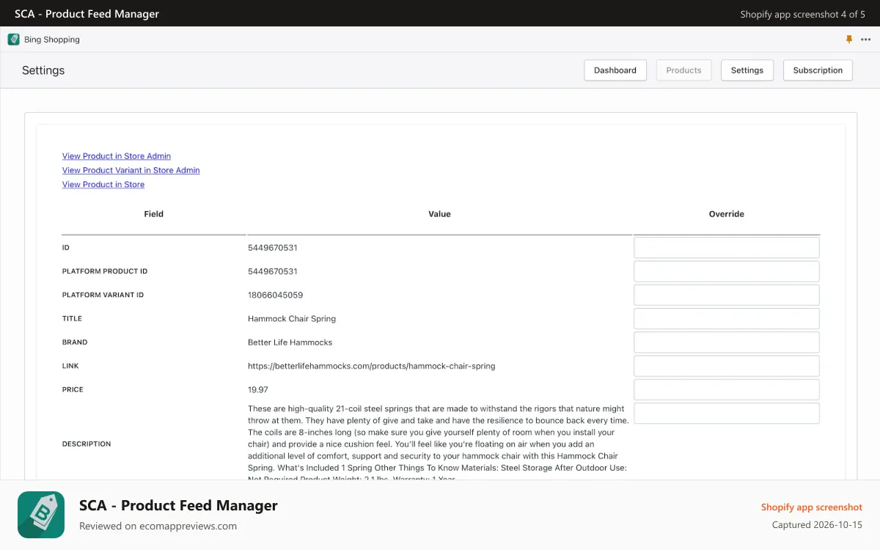Screen dimensions: 880x550
Task: Click the LINK field label
Action: (x=70, y=366)
